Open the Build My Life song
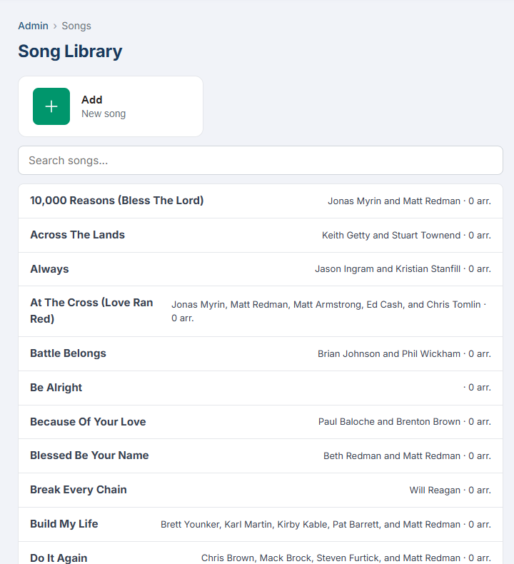Screen dimensions: 514x564 [x=261, y=524]
